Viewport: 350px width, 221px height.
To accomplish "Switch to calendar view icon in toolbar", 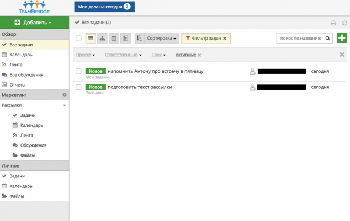I will click(x=114, y=39).
